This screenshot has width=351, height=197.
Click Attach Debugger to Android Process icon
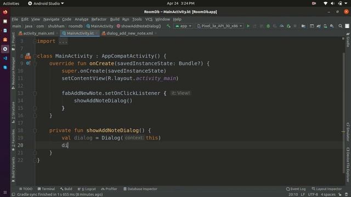(288, 26)
